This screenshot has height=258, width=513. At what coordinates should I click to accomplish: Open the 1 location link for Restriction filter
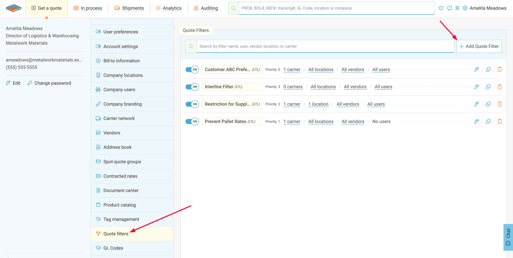[x=318, y=104]
